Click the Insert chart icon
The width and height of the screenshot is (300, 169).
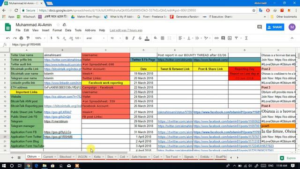click(x=230, y=38)
